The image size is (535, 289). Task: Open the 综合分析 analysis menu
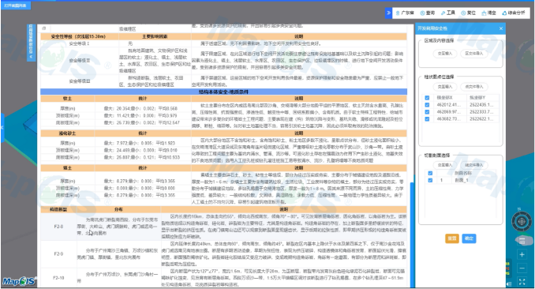pos(514,13)
